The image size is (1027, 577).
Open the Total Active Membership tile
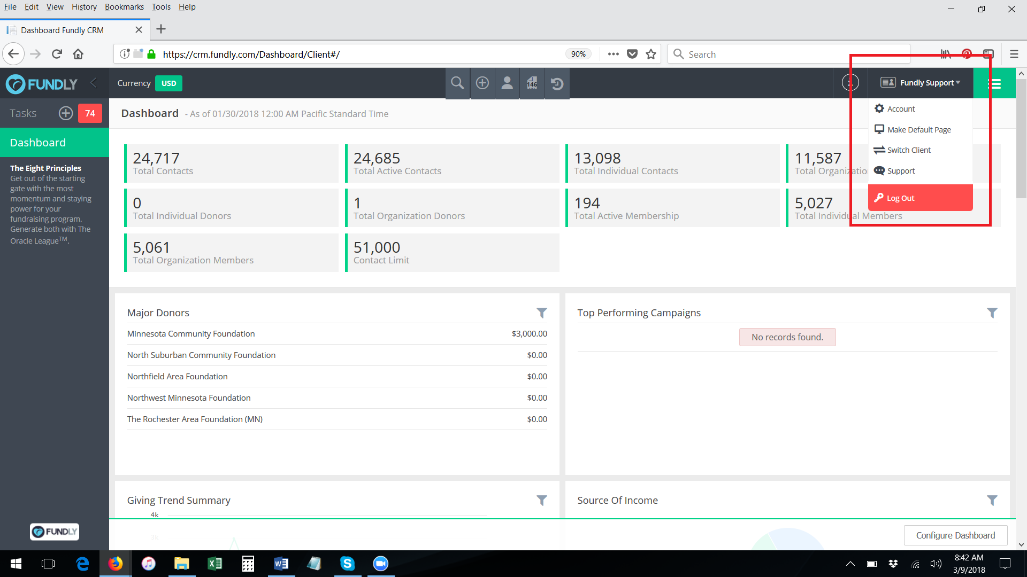tap(672, 208)
